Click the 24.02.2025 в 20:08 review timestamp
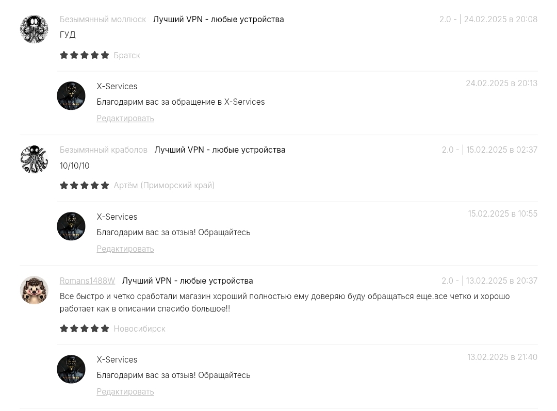This screenshot has height=411, width=557. click(x=500, y=19)
